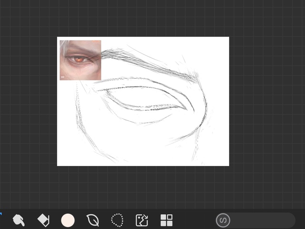Open the four-square grid menu
Image resolution: width=305 pixels, height=229 pixels.
(x=166, y=220)
